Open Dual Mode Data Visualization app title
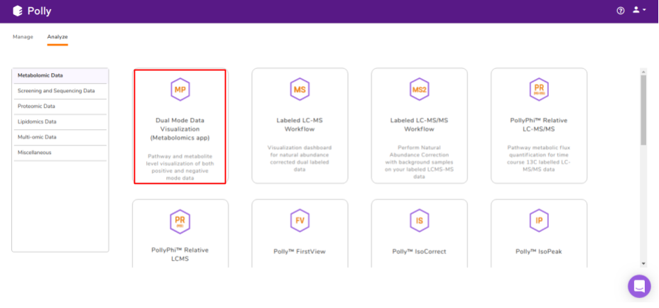 pos(180,129)
